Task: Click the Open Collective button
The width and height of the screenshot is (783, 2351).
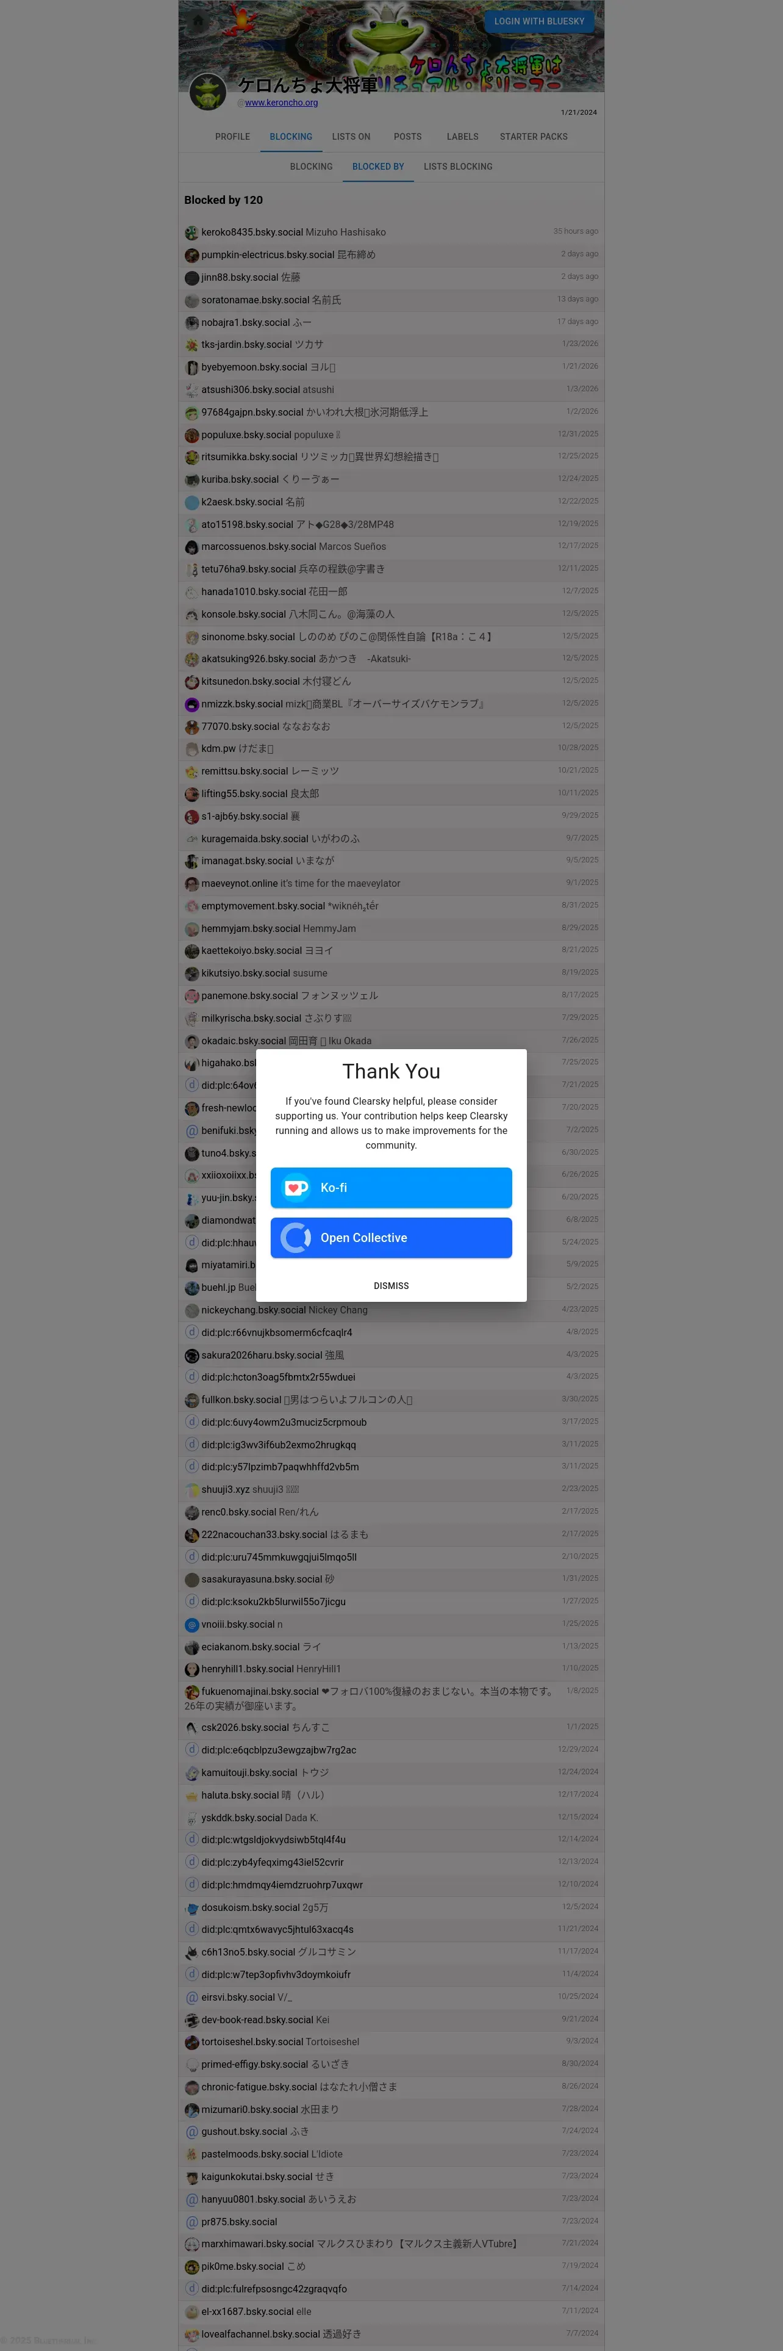Action: tap(391, 1238)
